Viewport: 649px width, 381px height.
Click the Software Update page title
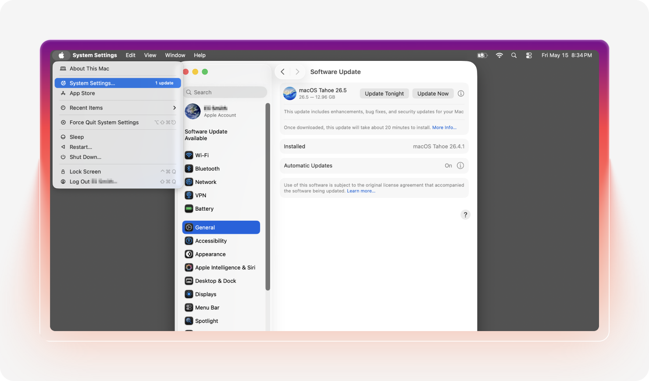tap(335, 72)
